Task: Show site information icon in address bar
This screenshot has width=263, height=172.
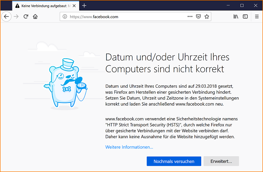Action: tap(65, 17)
